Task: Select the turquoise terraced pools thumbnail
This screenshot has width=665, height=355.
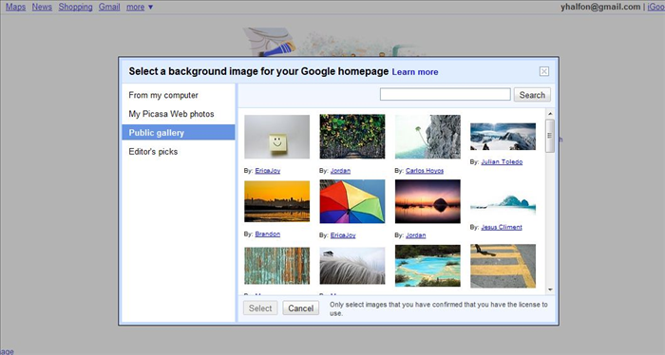Action: (427, 266)
